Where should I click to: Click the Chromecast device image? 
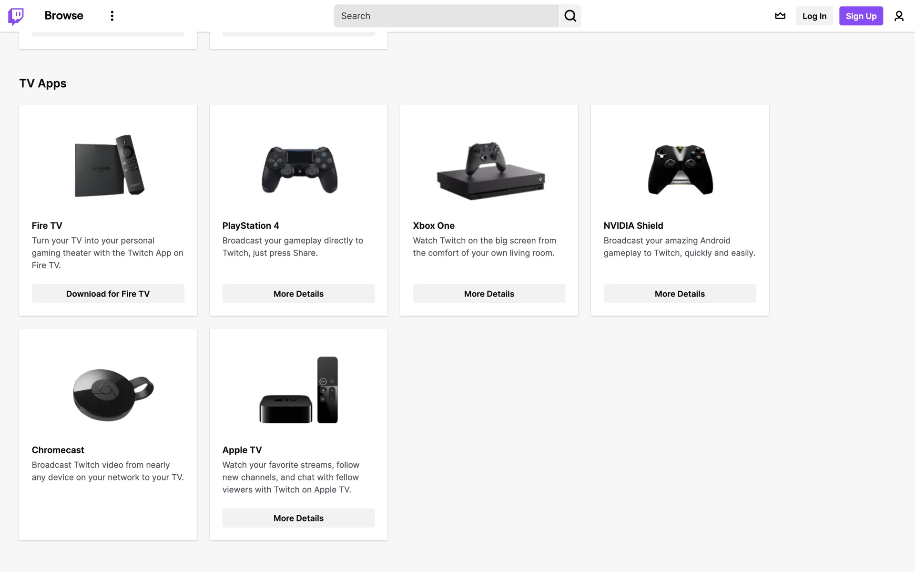tap(113, 394)
